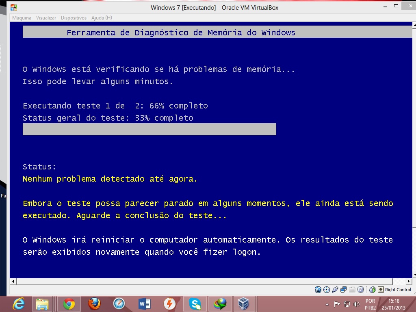Click 'Isso pode levar alguns minutos' text
This screenshot has height=312, width=416.
click(97, 81)
